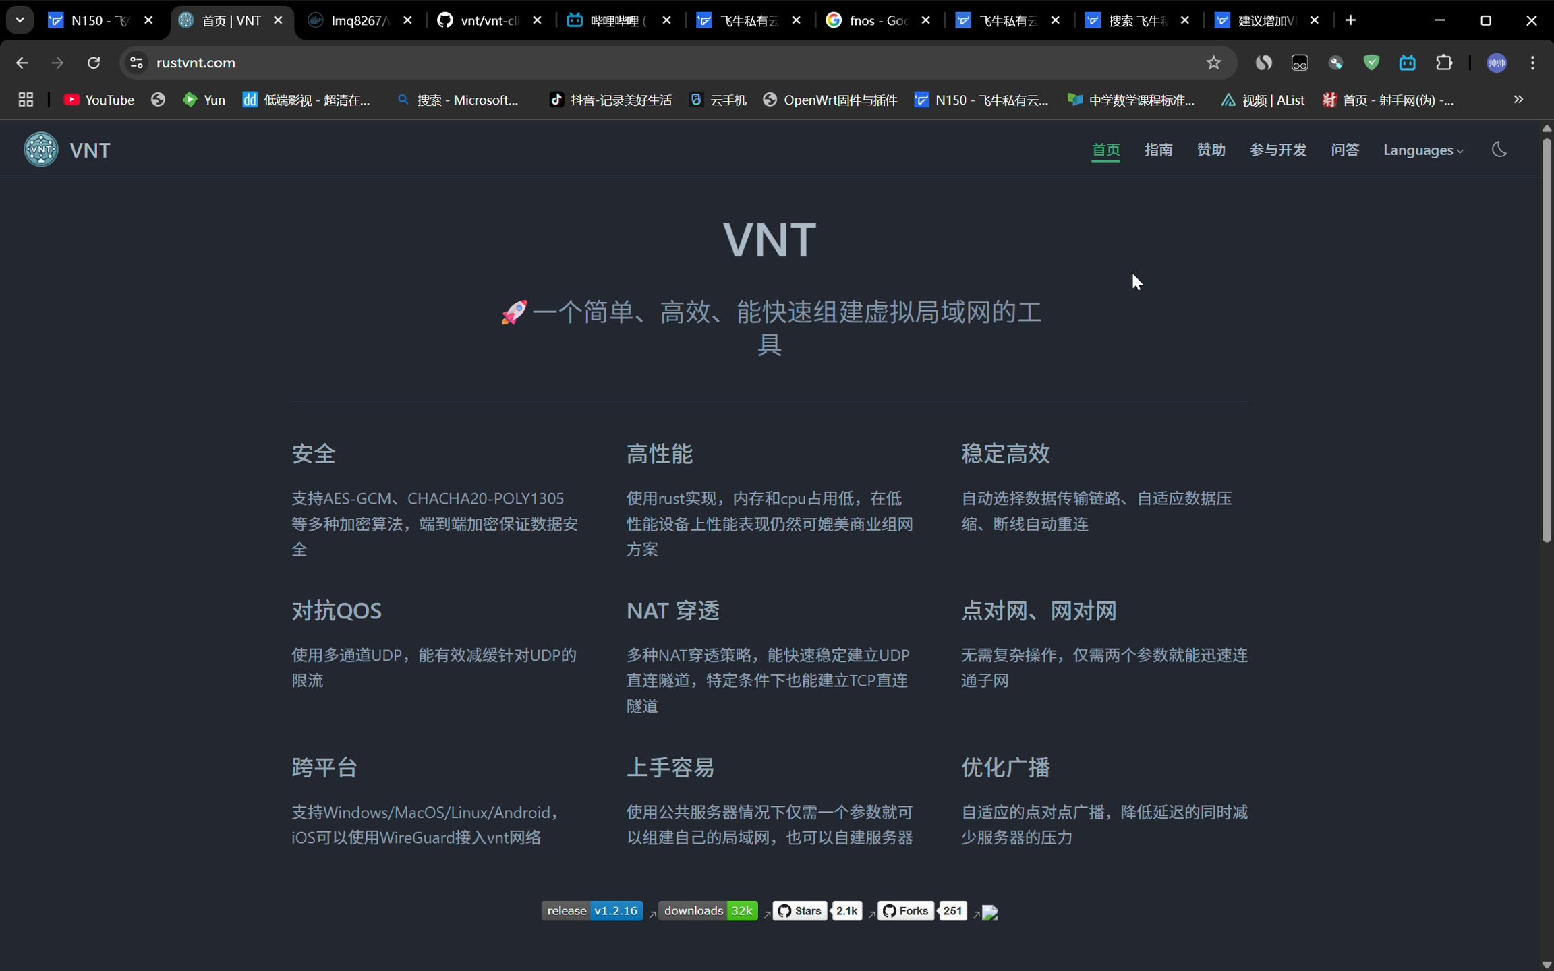1554x971 pixels.
Task: Open the 中学数学课程标准 bookmark
Action: (x=1131, y=100)
